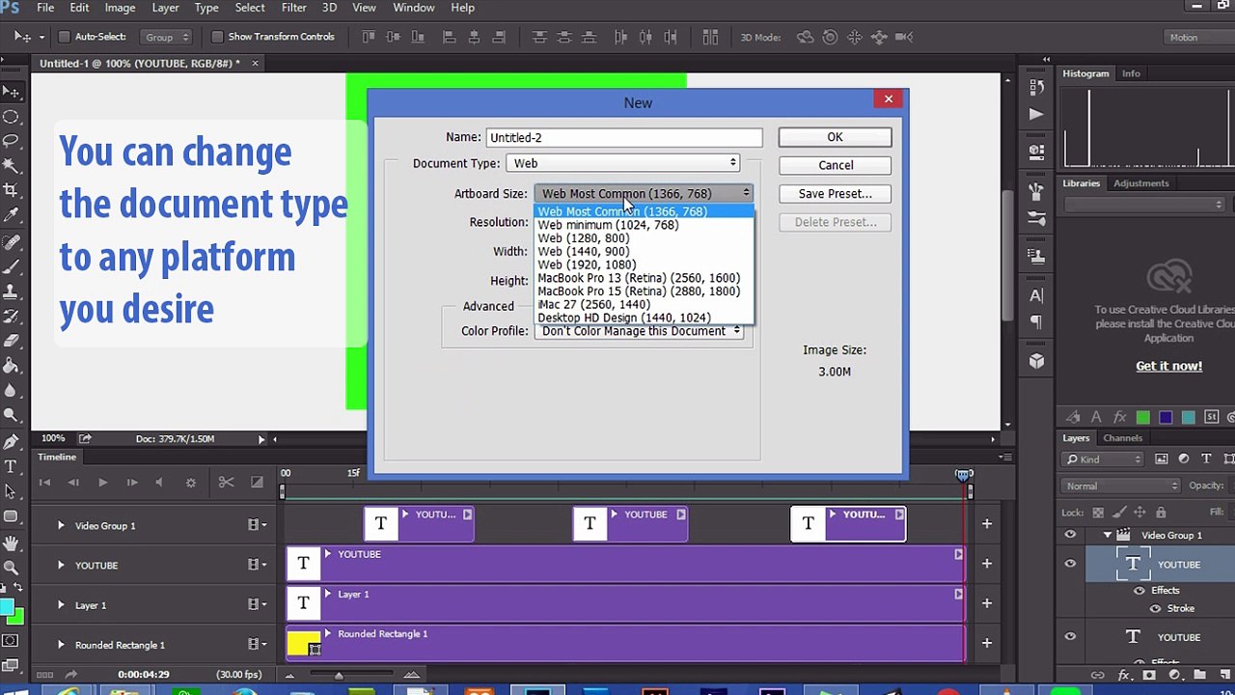Click OK in New dialog
The image size is (1235, 695).
coord(835,137)
